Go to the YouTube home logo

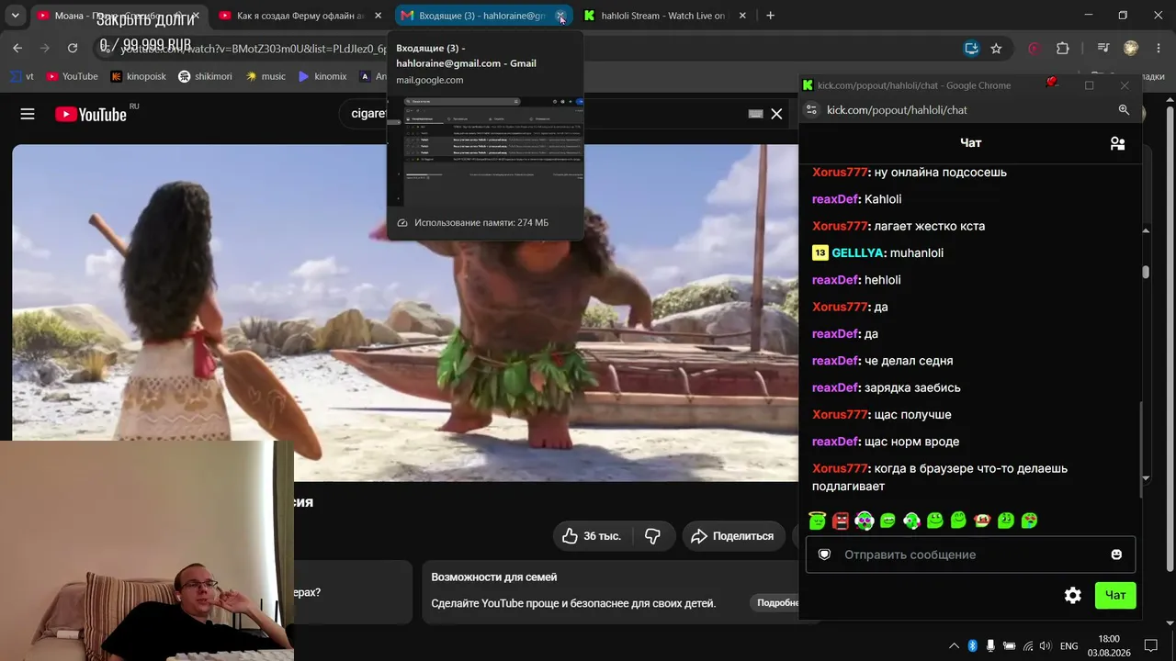click(x=91, y=114)
